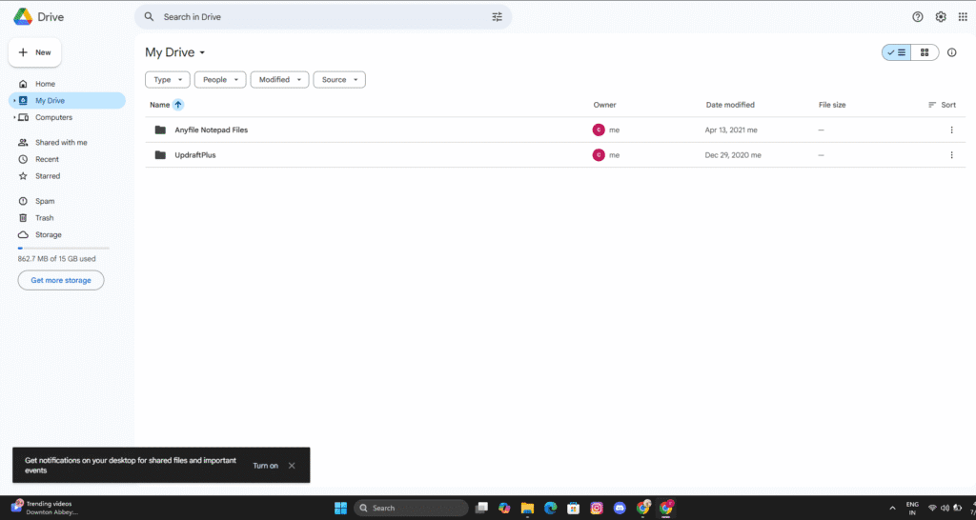Turn on desktop notifications
976x520 pixels.
(265, 466)
